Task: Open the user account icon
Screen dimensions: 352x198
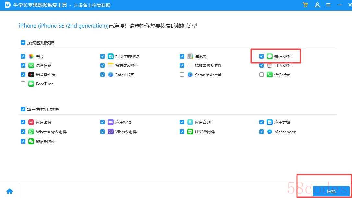Action: pyautogui.click(x=317, y=5)
